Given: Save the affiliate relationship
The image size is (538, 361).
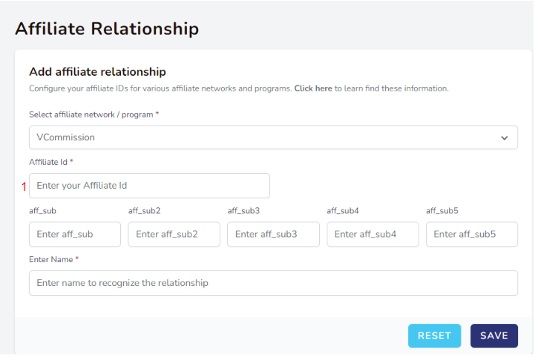Looking at the screenshot, I should pyautogui.click(x=493, y=336).
